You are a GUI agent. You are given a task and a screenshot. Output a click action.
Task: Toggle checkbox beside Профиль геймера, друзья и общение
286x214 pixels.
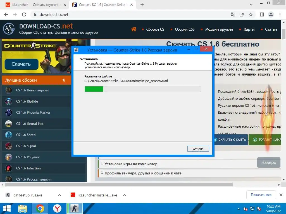(x=102, y=172)
